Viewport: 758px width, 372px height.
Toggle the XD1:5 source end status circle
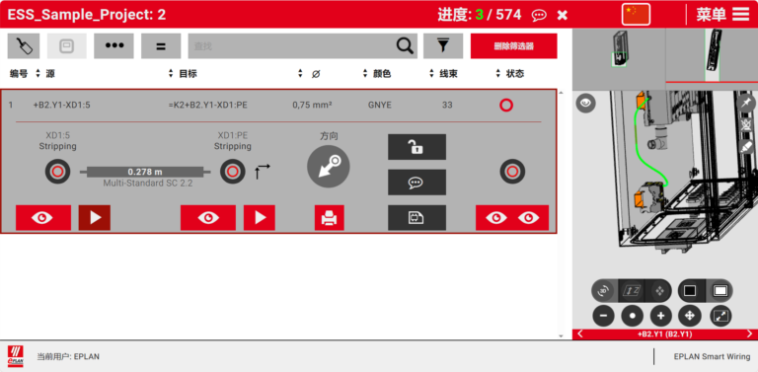pyautogui.click(x=57, y=172)
